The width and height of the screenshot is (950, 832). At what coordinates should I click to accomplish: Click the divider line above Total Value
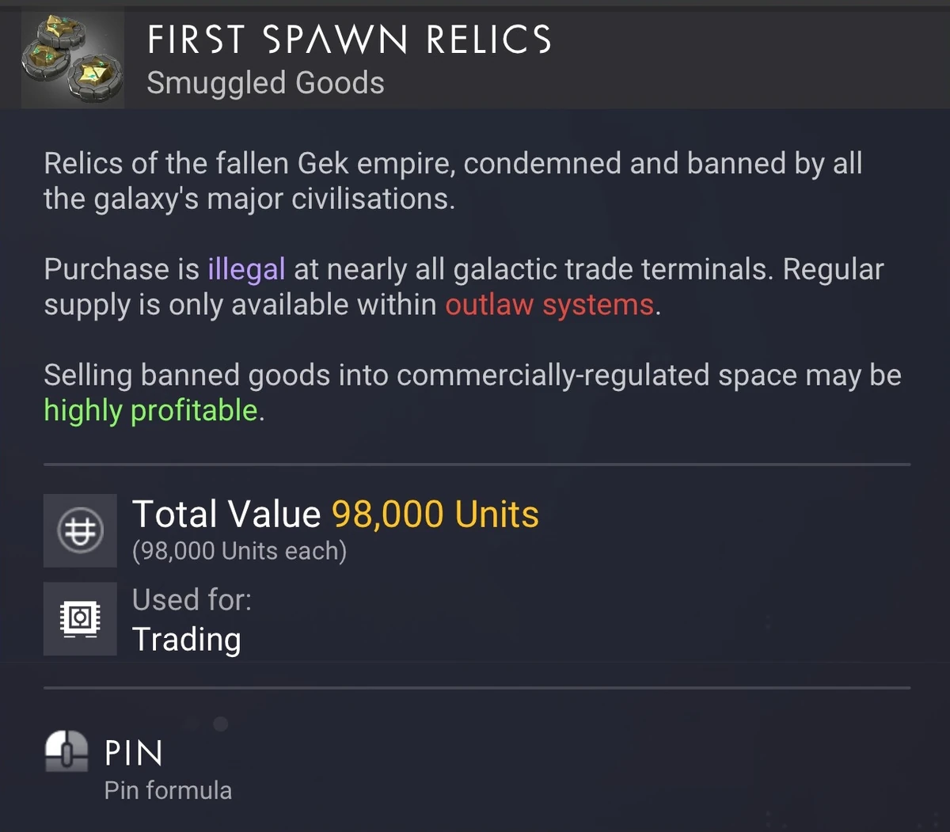[475, 464]
